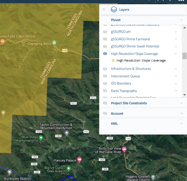The height and width of the screenshot is (181, 187).
Task: Click Birds Eye View lodging marker
Action: [124, 150]
